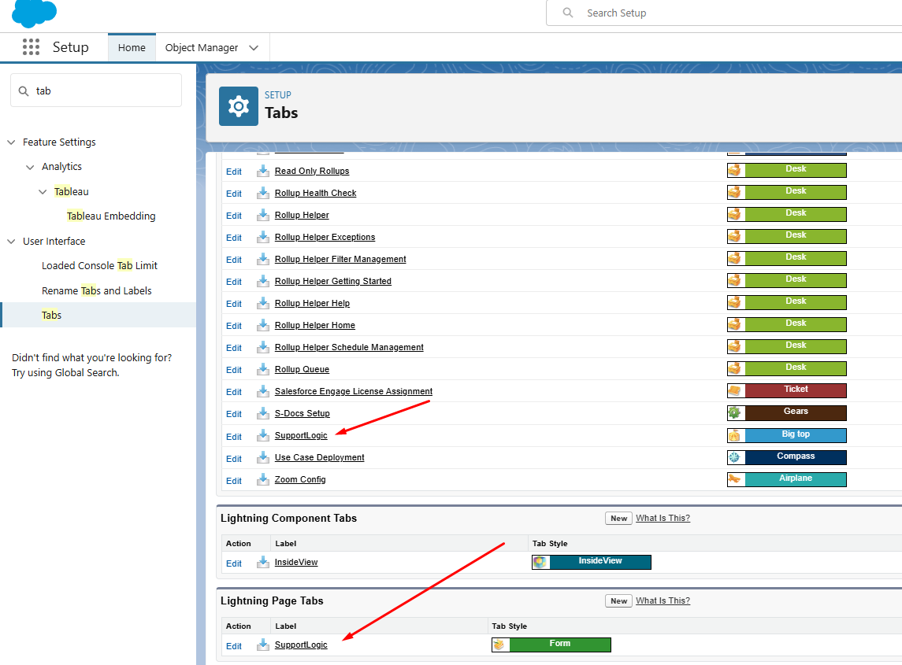Image resolution: width=902 pixels, height=665 pixels.
Task: Click Desk color swatch for Read Only Rollups
Action: click(x=796, y=169)
